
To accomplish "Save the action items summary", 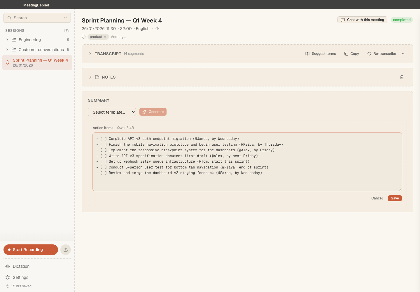I will 395,198.
